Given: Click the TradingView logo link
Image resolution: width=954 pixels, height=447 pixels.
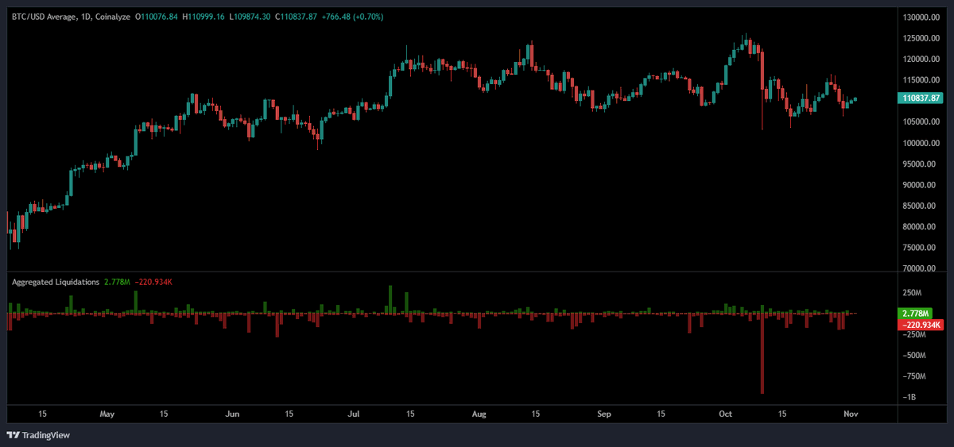Looking at the screenshot, I should click(x=37, y=434).
